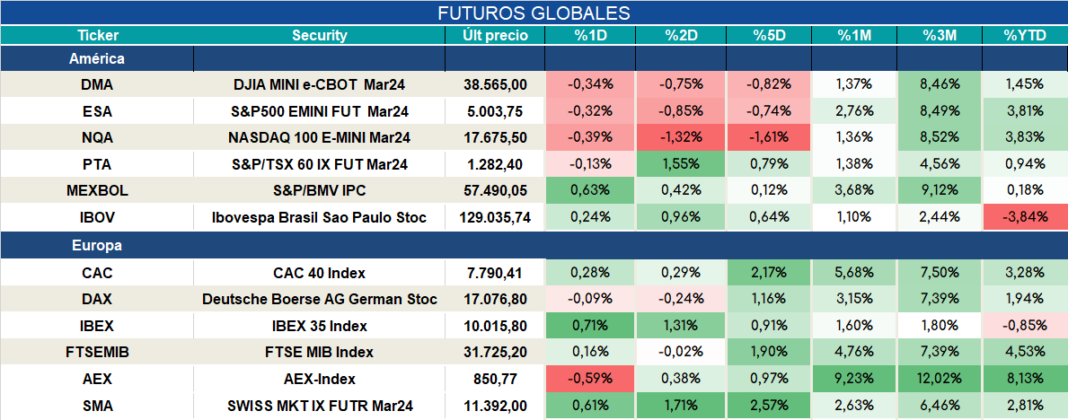Select the %YTD column header
The height and width of the screenshot is (420, 1068).
tap(1025, 35)
